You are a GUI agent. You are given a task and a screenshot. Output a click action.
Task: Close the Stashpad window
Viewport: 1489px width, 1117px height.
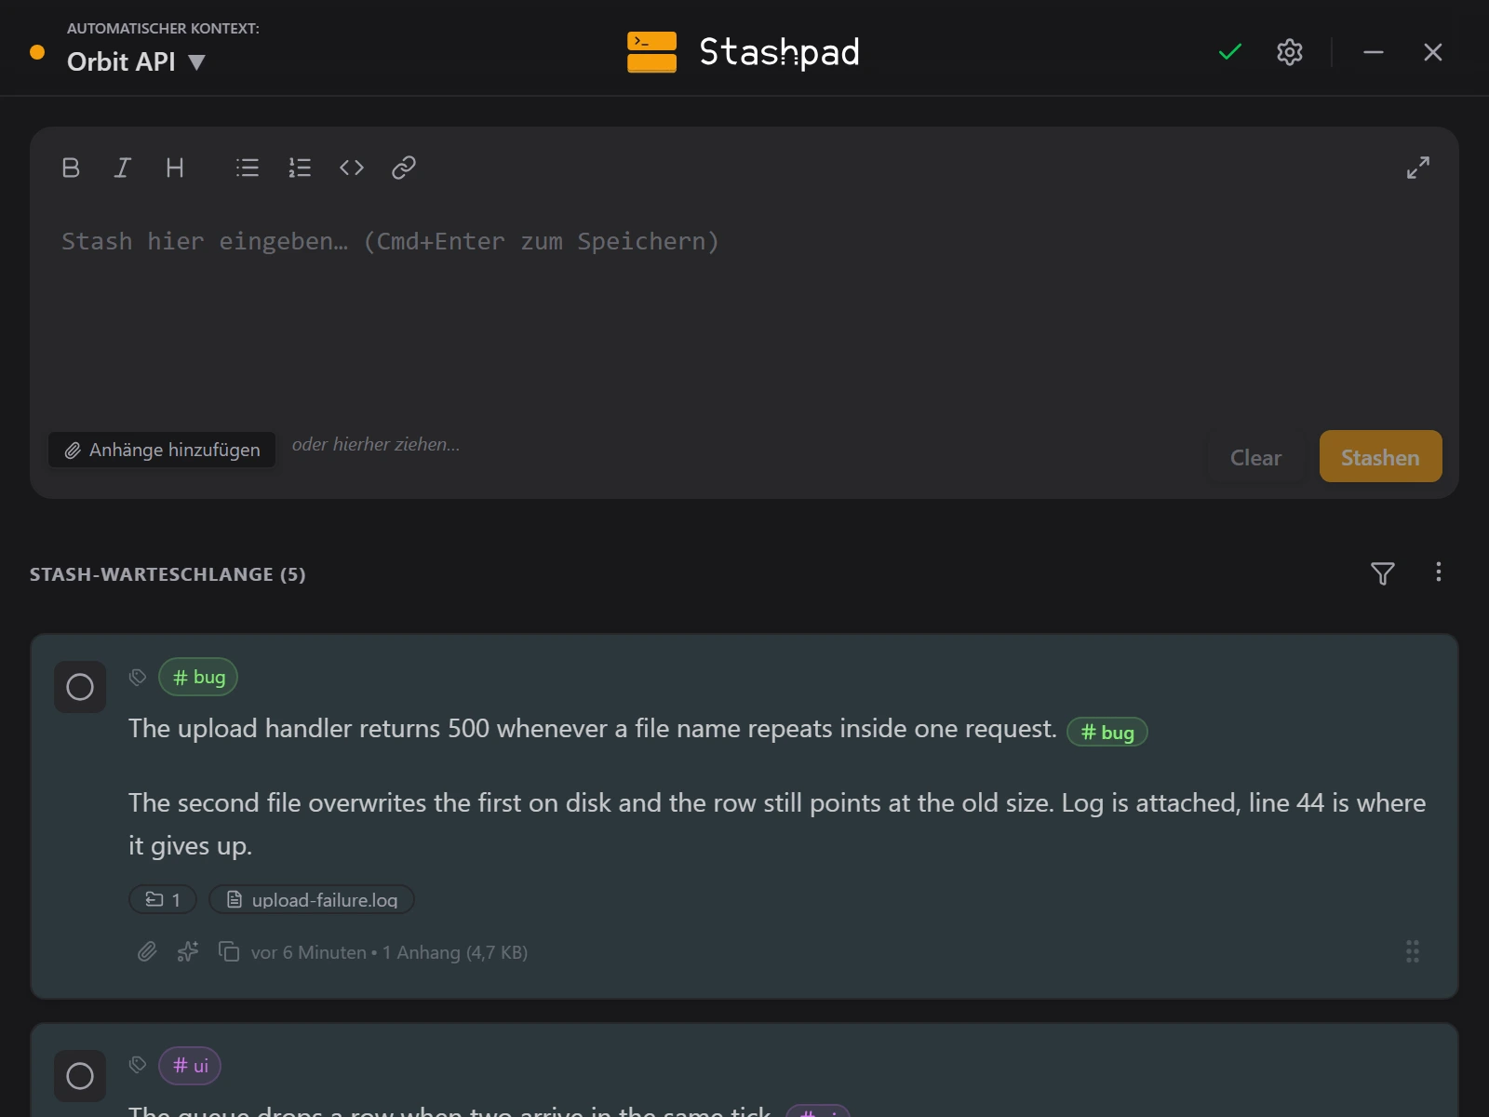tap(1433, 52)
